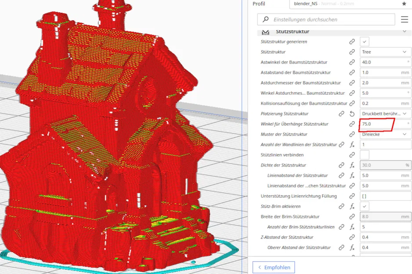Open the Platzierung dropdown showing Druckbett berühr...

coord(386,114)
